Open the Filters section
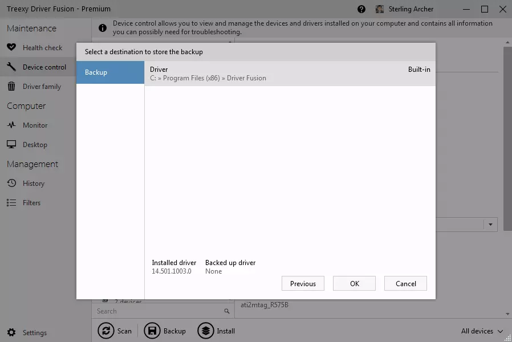This screenshot has width=512, height=342. (32, 203)
